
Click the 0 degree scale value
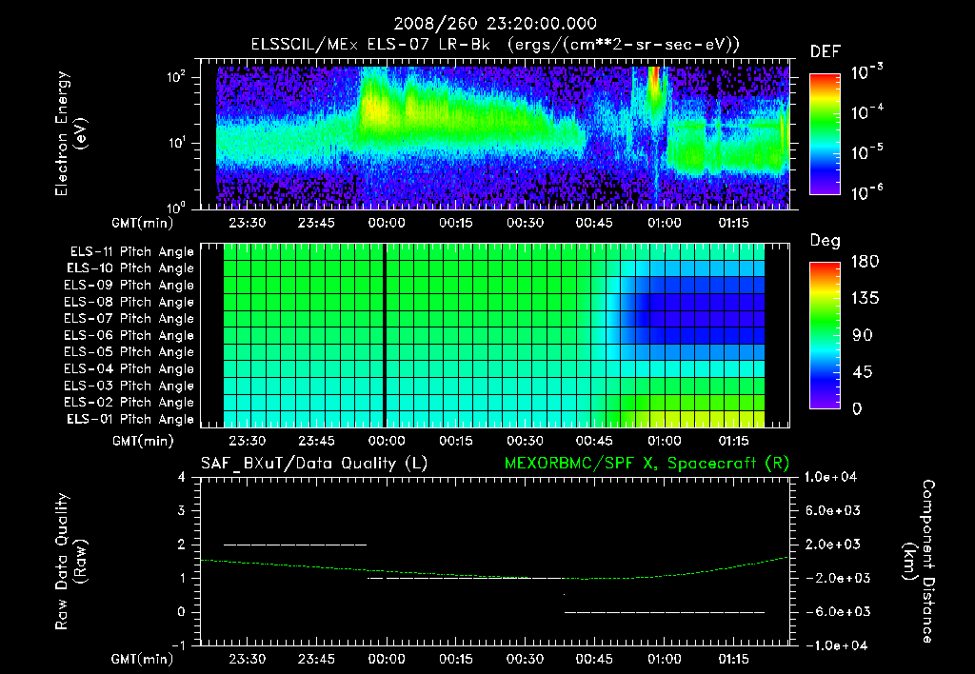858,408
